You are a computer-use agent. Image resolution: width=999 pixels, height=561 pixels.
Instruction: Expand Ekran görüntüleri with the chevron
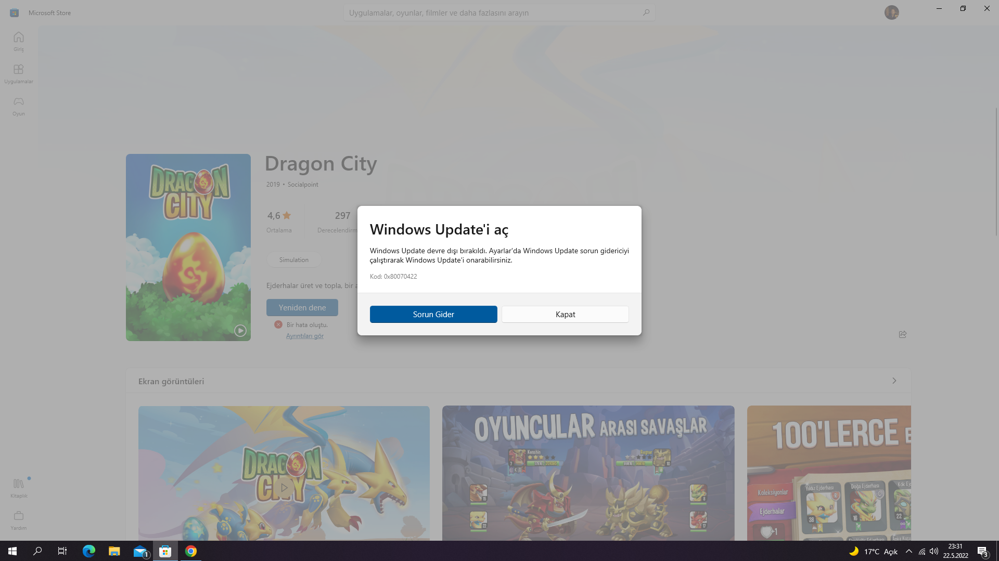[894, 381]
